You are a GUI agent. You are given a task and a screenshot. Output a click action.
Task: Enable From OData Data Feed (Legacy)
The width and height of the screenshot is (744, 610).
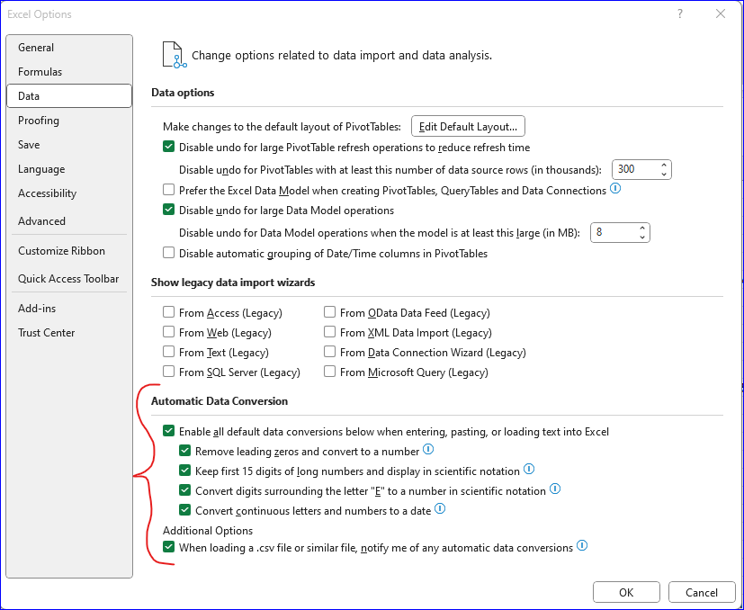[x=329, y=312]
